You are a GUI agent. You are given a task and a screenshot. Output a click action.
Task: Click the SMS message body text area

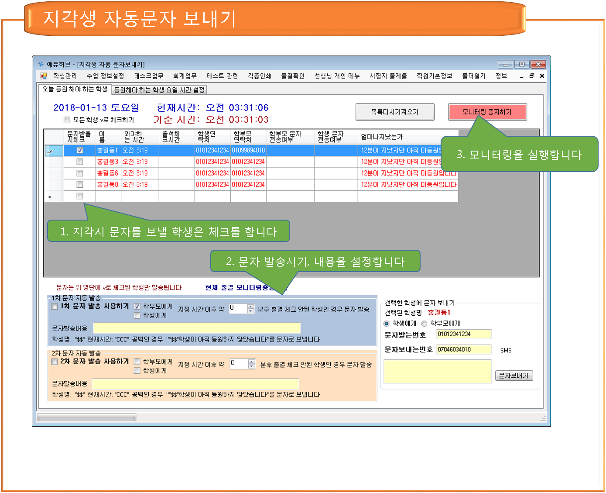click(438, 372)
